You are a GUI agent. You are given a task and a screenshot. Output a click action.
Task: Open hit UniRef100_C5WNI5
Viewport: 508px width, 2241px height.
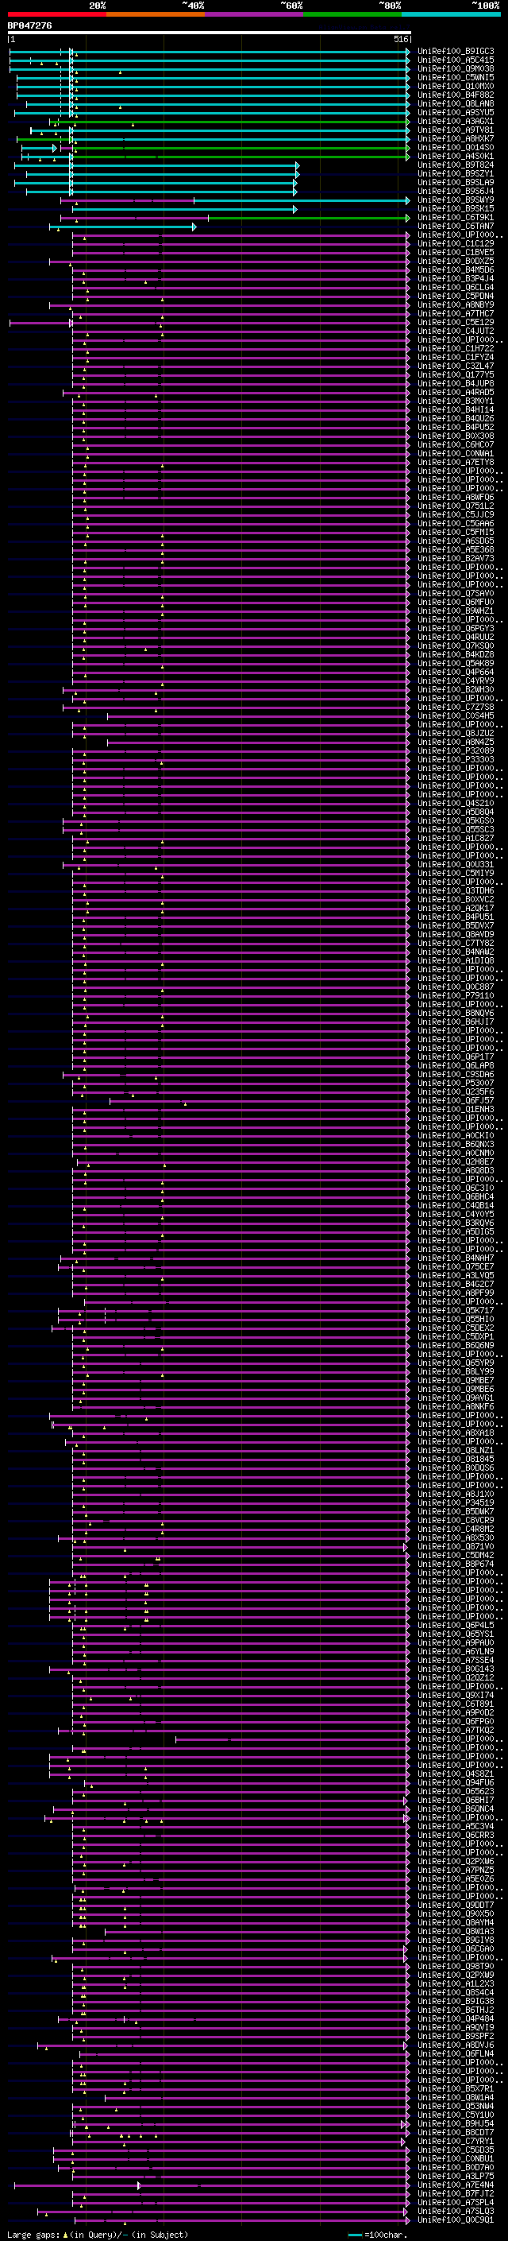pos(456,77)
